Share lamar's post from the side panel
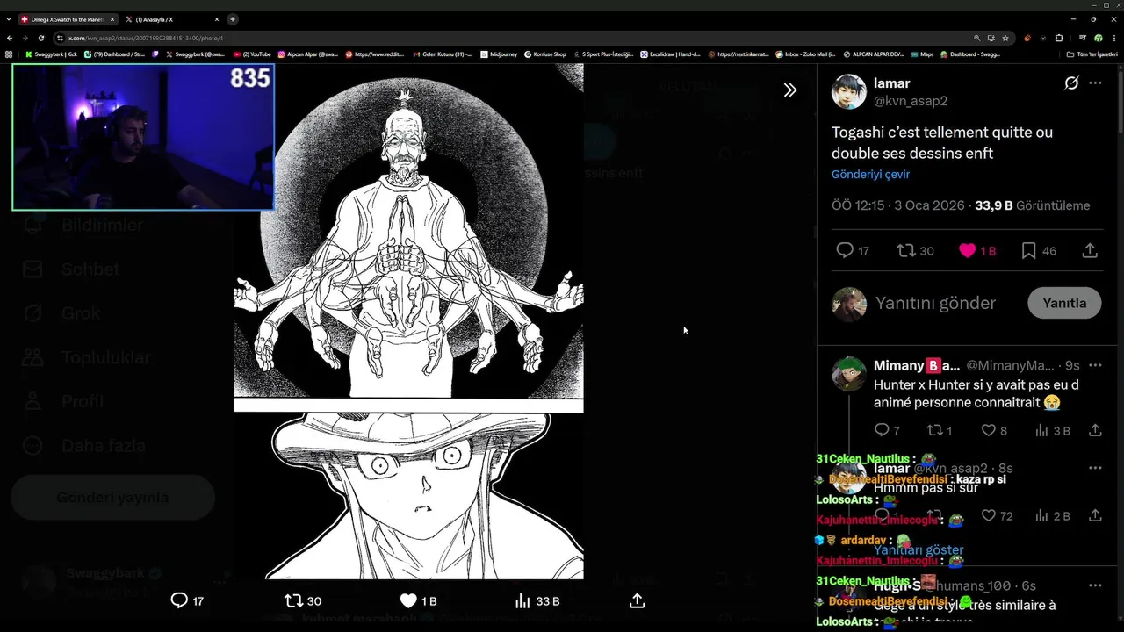The image size is (1124, 632). click(x=1090, y=251)
